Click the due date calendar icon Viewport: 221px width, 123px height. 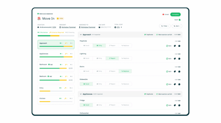[x=99, y=27]
